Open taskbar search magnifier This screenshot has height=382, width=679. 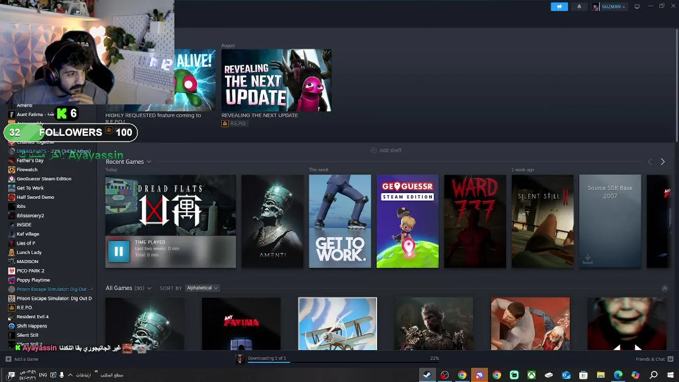coord(654,375)
